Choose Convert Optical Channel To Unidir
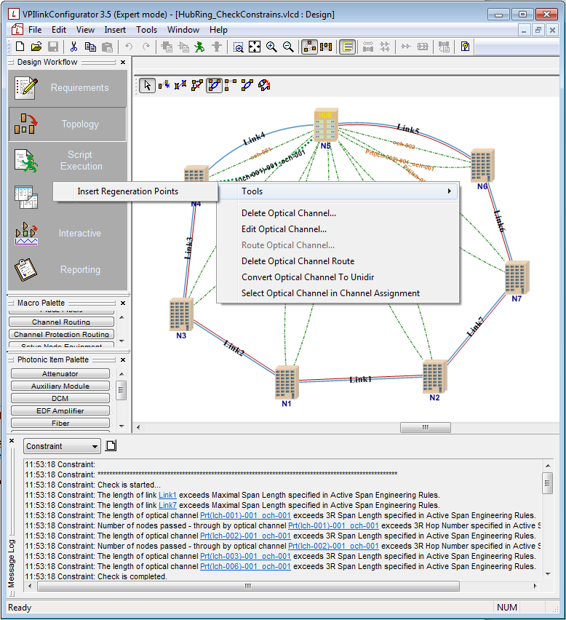Viewport: 566px width, 620px height. (338, 277)
